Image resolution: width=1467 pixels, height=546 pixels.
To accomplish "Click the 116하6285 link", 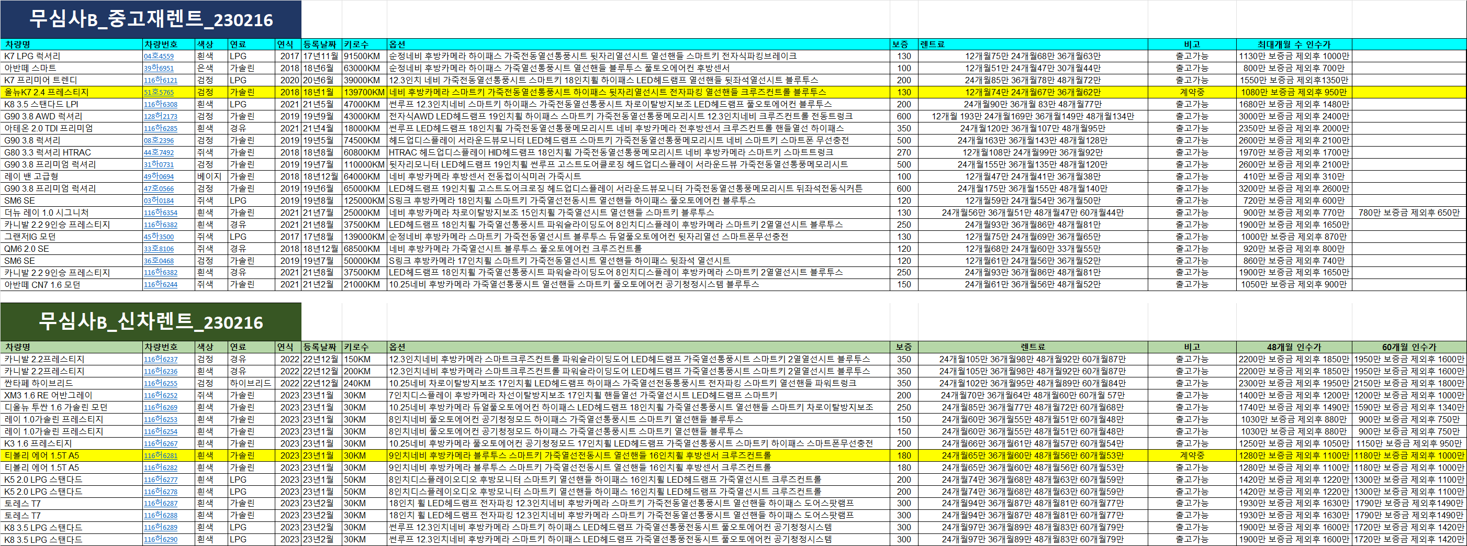I will [161, 128].
